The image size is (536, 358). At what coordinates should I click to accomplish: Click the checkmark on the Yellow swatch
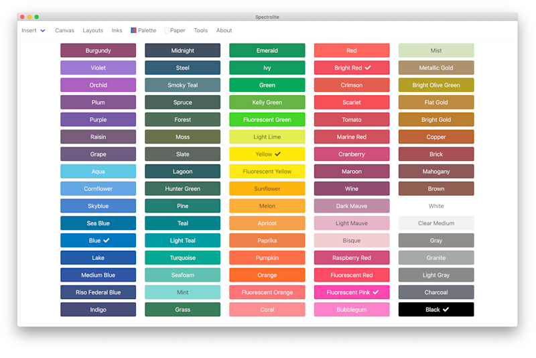(x=278, y=154)
